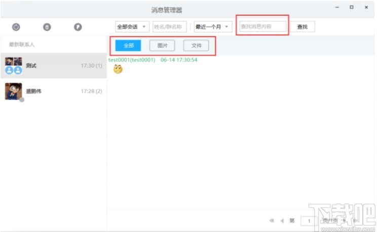This screenshot has width=377, height=232.
Task: Select the round icon showing a small document
Action: point(47,27)
